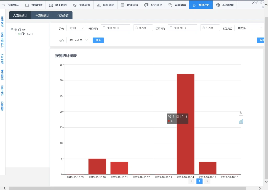Collapse the root tree node
Image resolution: width=268 pixels, height=190 pixels.
(12, 29)
